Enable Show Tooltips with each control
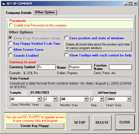 coord(67,55)
